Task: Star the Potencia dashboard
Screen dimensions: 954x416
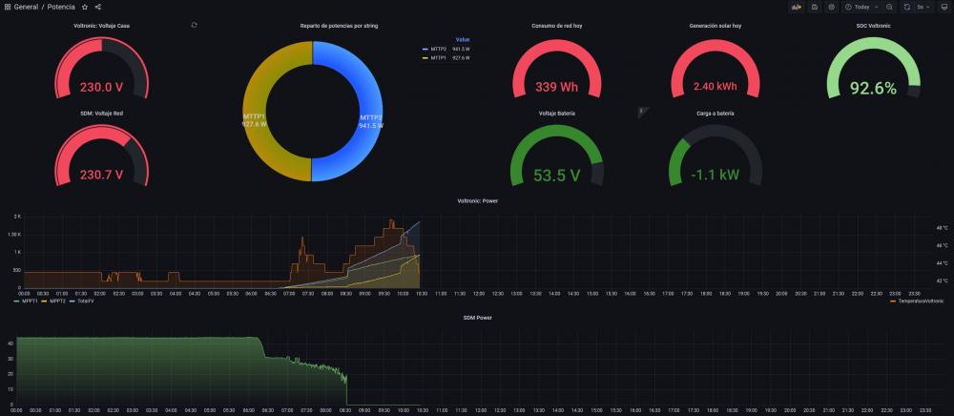Action: 85,7
